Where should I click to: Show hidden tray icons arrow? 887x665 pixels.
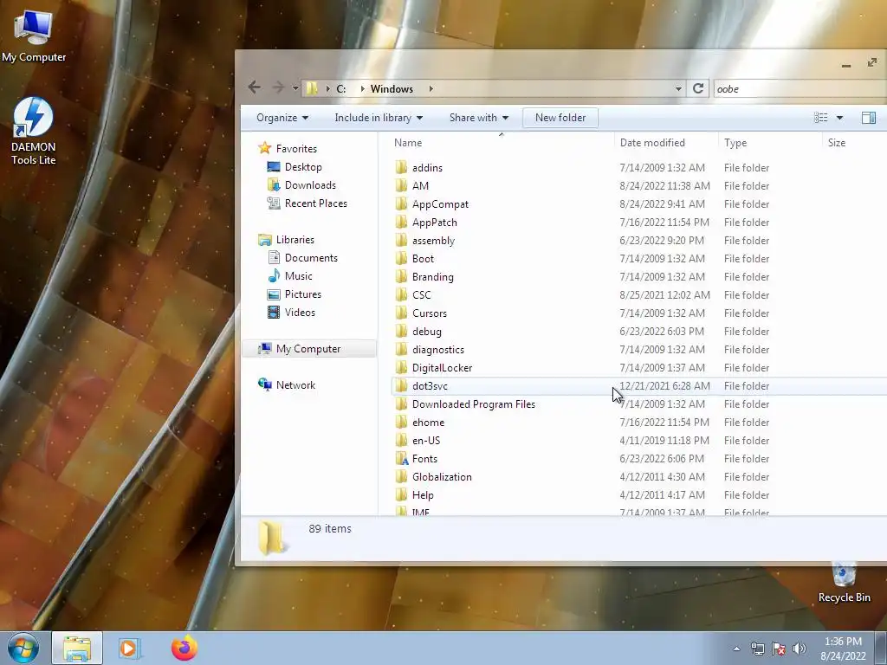(x=736, y=649)
